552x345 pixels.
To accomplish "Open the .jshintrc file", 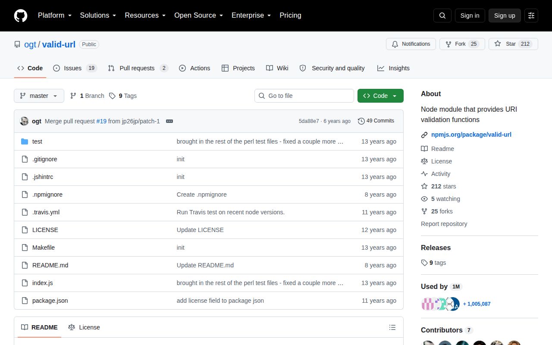I will [x=43, y=177].
